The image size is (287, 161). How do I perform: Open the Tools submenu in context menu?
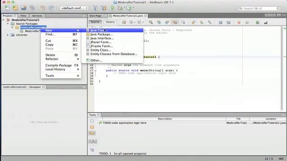(x=61, y=76)
